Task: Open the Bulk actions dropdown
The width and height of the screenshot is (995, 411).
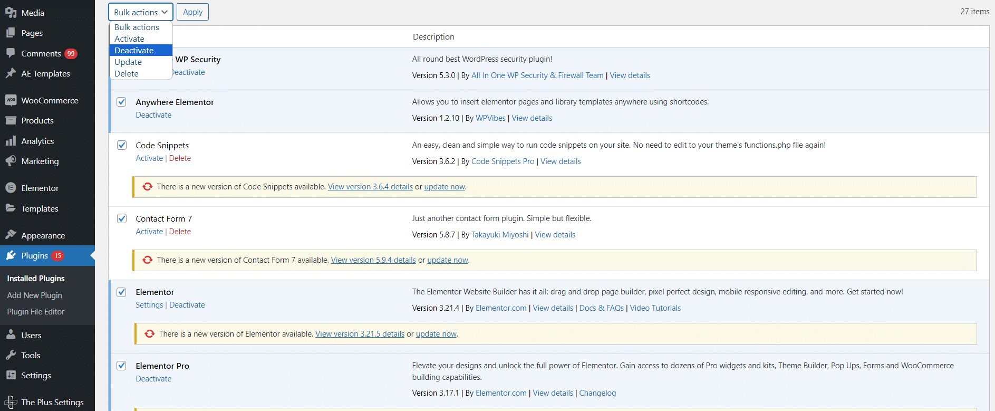Action: (141, 12)
